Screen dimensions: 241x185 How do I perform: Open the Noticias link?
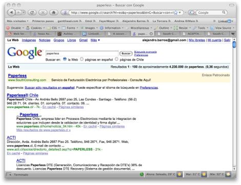point(45,40)
